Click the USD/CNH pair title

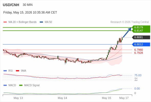click(x=11, y=5)
